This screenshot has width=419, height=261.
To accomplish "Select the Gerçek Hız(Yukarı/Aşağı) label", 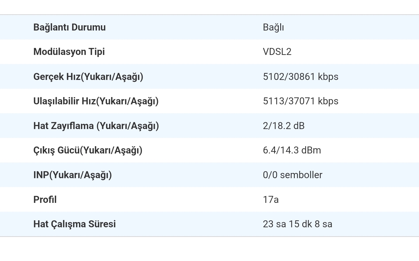I will 88,77.
